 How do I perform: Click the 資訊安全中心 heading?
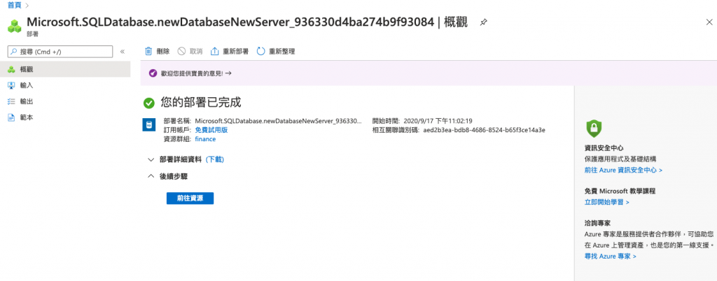(604, 149)
